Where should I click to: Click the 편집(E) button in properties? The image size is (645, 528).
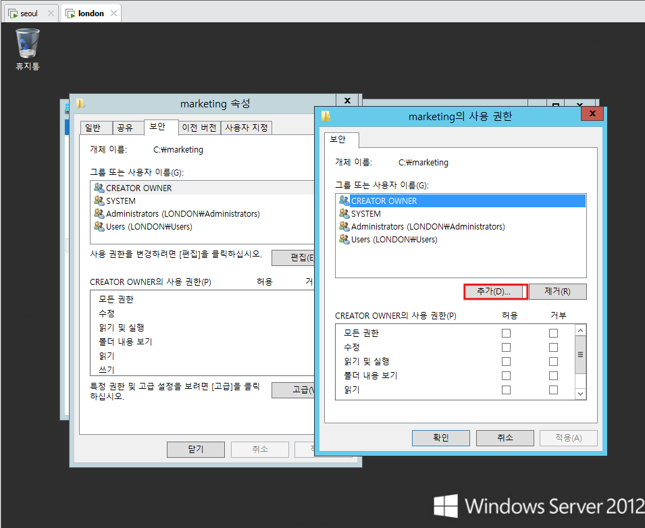click(293, 258)
